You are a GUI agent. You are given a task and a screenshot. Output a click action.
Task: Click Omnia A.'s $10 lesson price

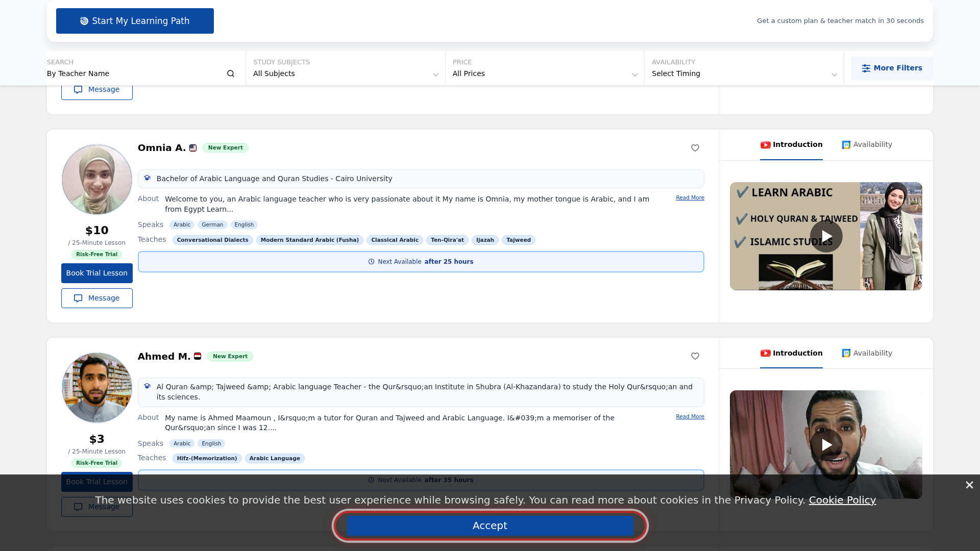[97, 231]
